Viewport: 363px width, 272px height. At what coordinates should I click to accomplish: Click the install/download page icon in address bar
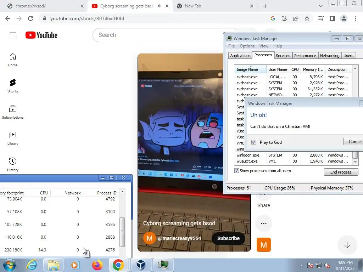[x=284, y=18]
